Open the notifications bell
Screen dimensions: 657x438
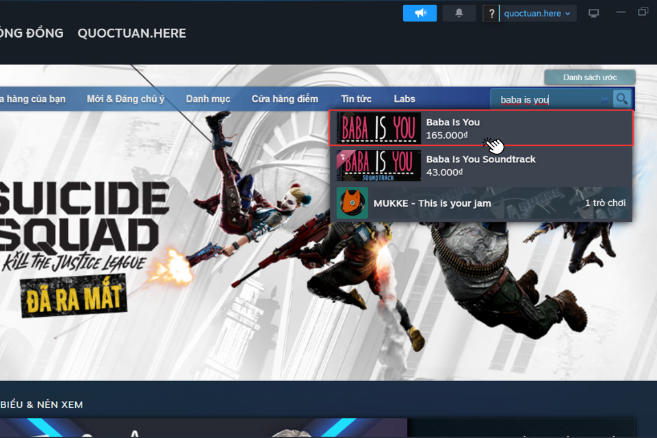pyautogui.click(x=459, y=14)
